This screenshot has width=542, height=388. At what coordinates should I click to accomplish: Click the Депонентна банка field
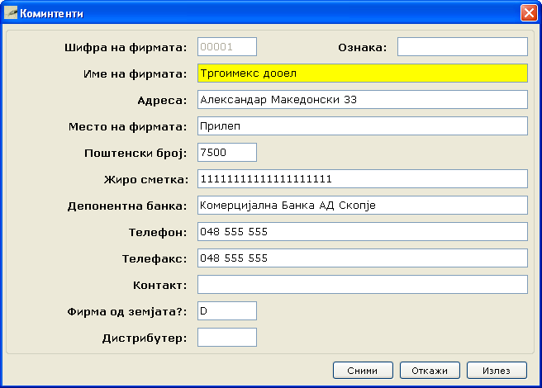point(362,206)
